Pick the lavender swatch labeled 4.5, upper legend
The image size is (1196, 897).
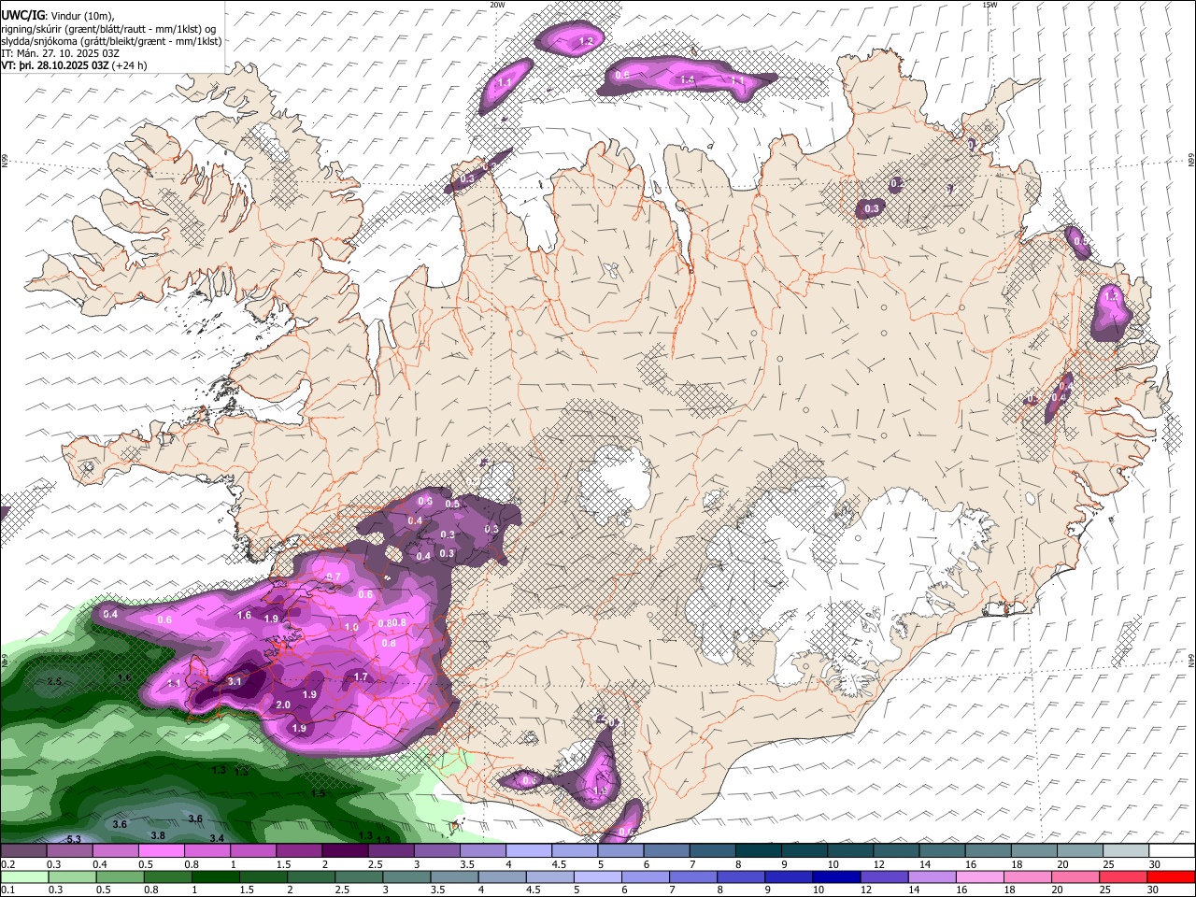[x=575, y=850]
